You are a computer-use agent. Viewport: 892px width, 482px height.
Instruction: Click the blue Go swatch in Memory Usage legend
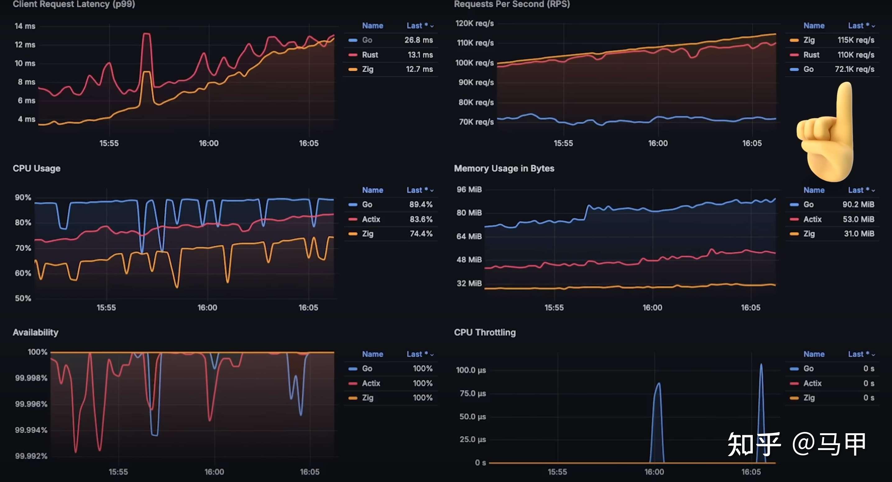click(794, 204)
